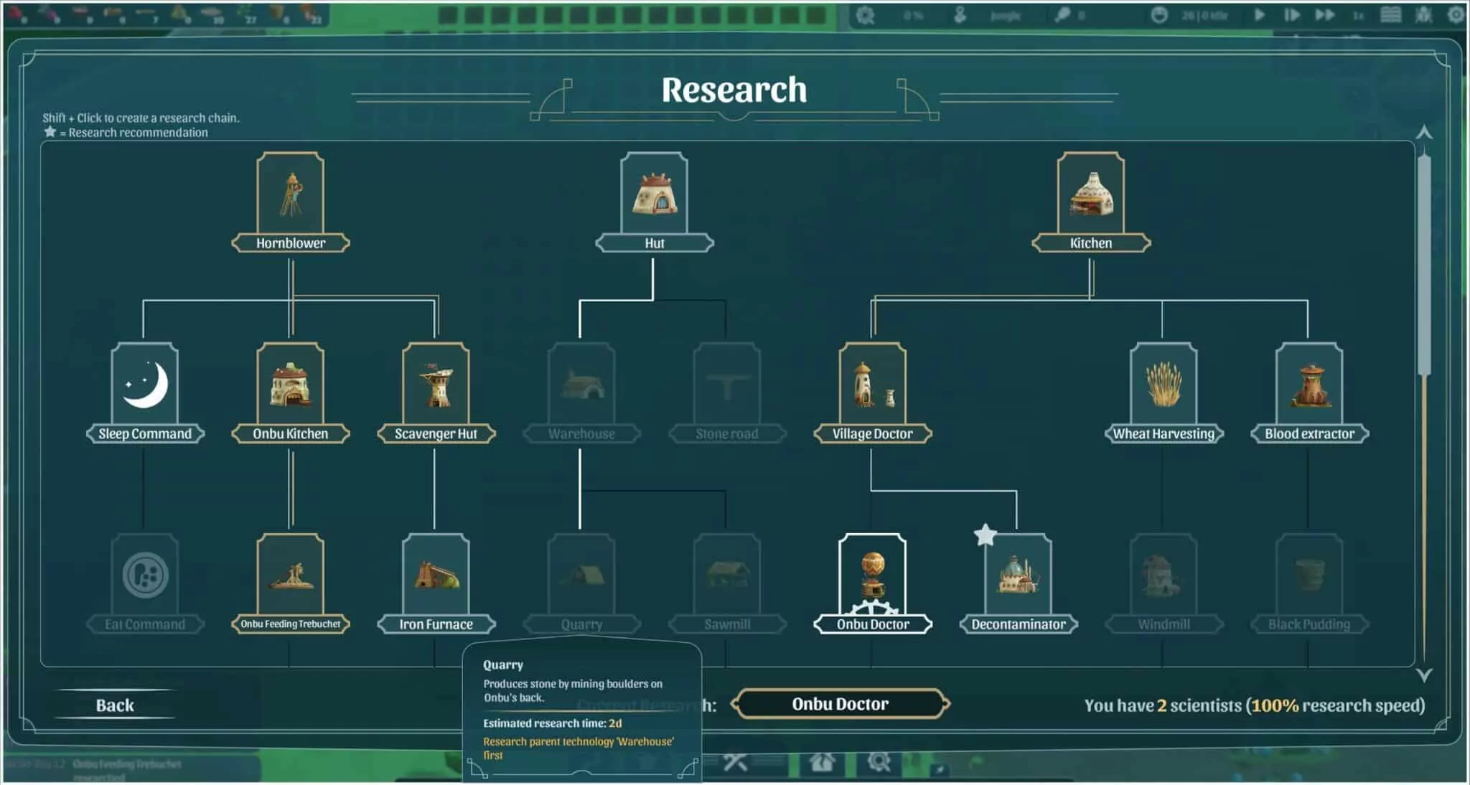
Task: Click the locked Sawmill node
Action: click(x=727, y=584)
